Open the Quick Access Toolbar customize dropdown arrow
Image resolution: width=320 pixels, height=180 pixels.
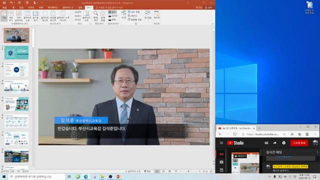(42, 2)
